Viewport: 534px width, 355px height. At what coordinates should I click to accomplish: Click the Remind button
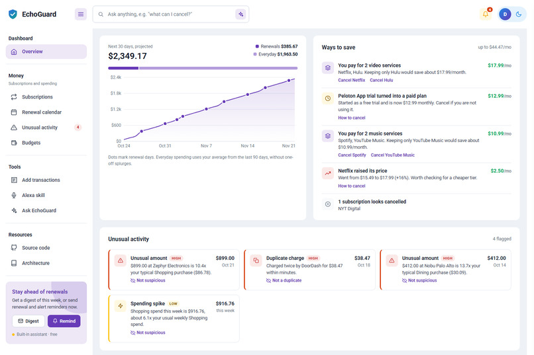click(64, 321)
